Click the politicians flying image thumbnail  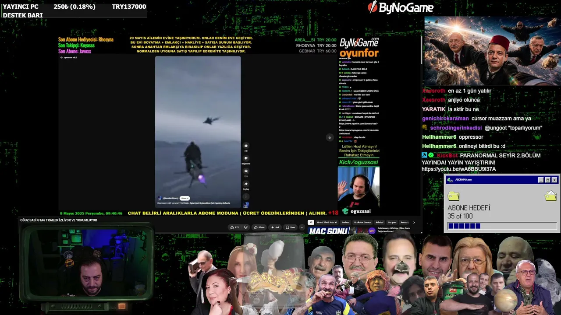pos(492,51)
